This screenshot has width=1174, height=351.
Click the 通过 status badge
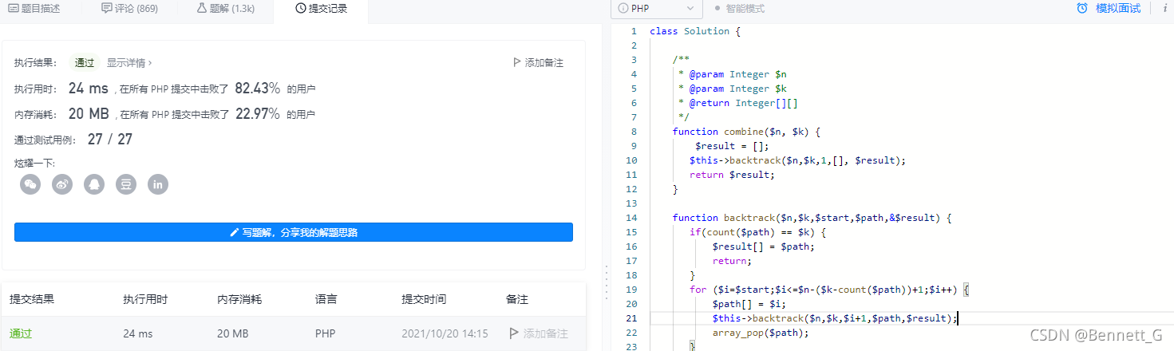[x=84, y=62]
